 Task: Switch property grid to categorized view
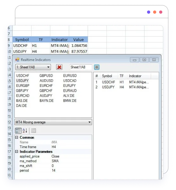coord(18,130)
